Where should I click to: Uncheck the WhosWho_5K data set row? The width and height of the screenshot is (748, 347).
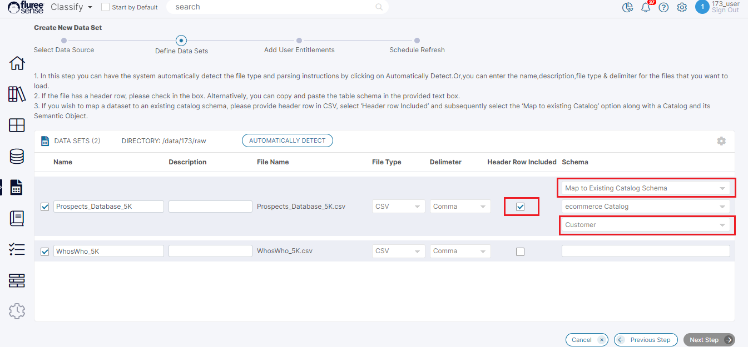pyautogui.click(x=45, y=252)
